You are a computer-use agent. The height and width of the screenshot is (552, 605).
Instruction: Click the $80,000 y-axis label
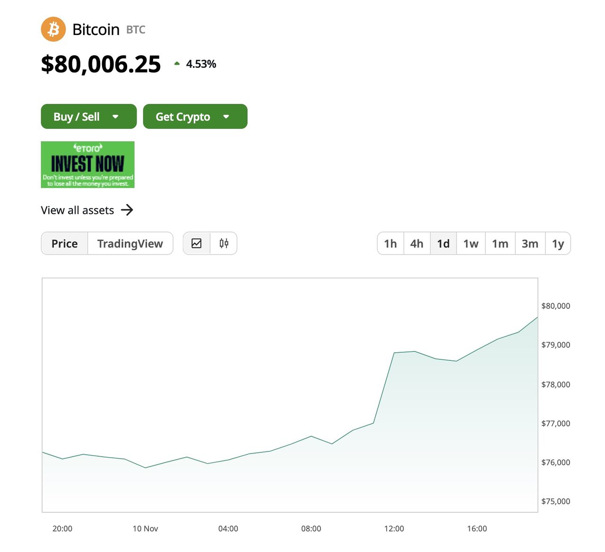556,306
